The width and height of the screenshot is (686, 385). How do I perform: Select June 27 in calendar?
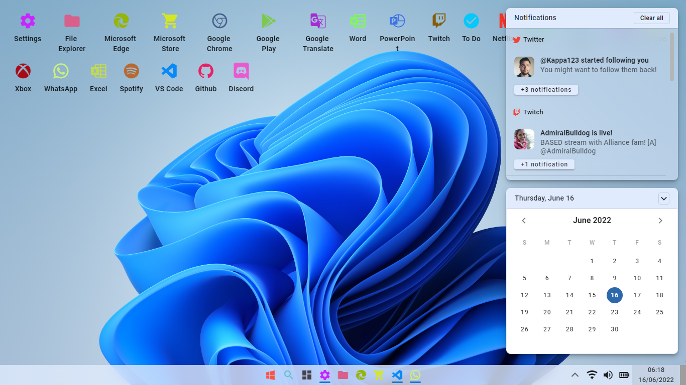point(547,329)
